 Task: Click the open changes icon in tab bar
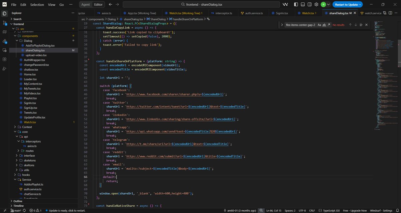coord(385,13)
